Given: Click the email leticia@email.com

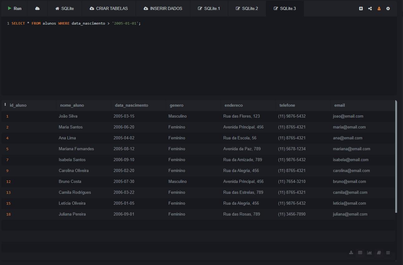Looking at the screenshot, I should tap(349, 203).
